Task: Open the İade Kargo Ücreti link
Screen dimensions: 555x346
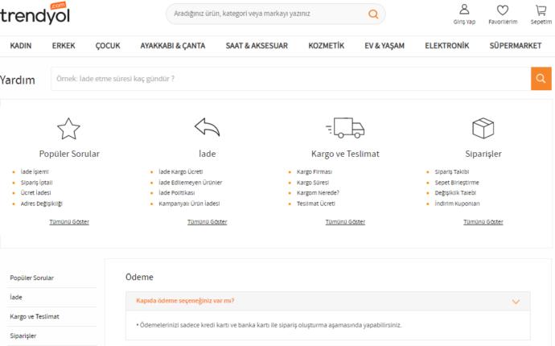Action: tap(180, 171)
